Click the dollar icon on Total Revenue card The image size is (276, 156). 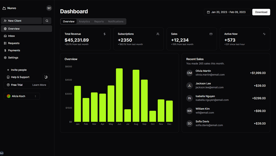(x=104, y=34)
